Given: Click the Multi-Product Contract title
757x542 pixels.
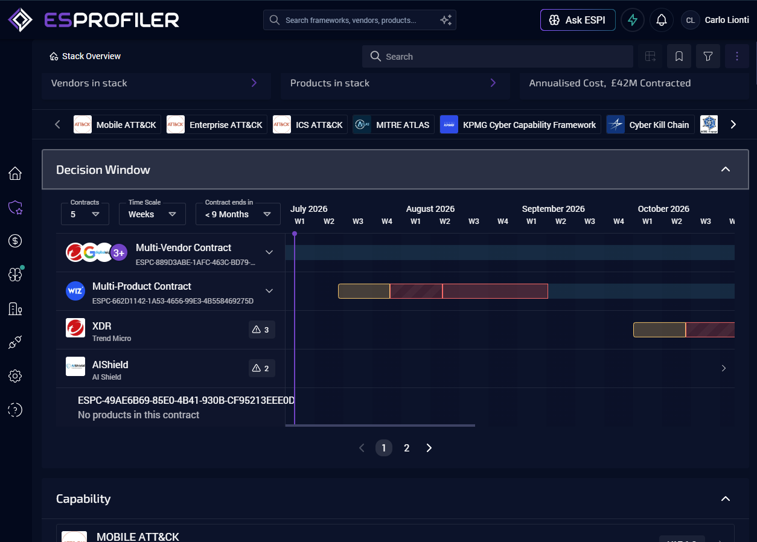Looking at the screenshot, I should pos(142,286).
